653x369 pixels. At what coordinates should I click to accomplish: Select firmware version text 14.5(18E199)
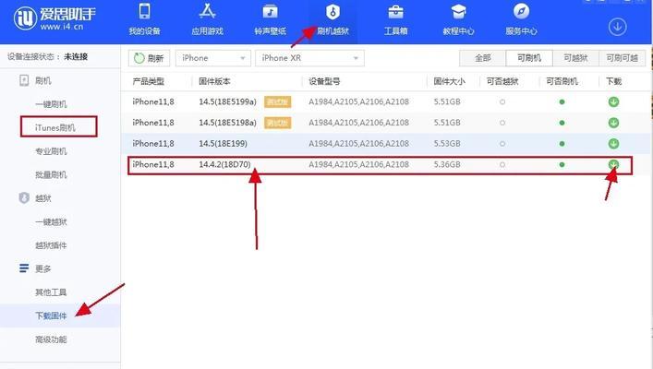click(223, 144)
